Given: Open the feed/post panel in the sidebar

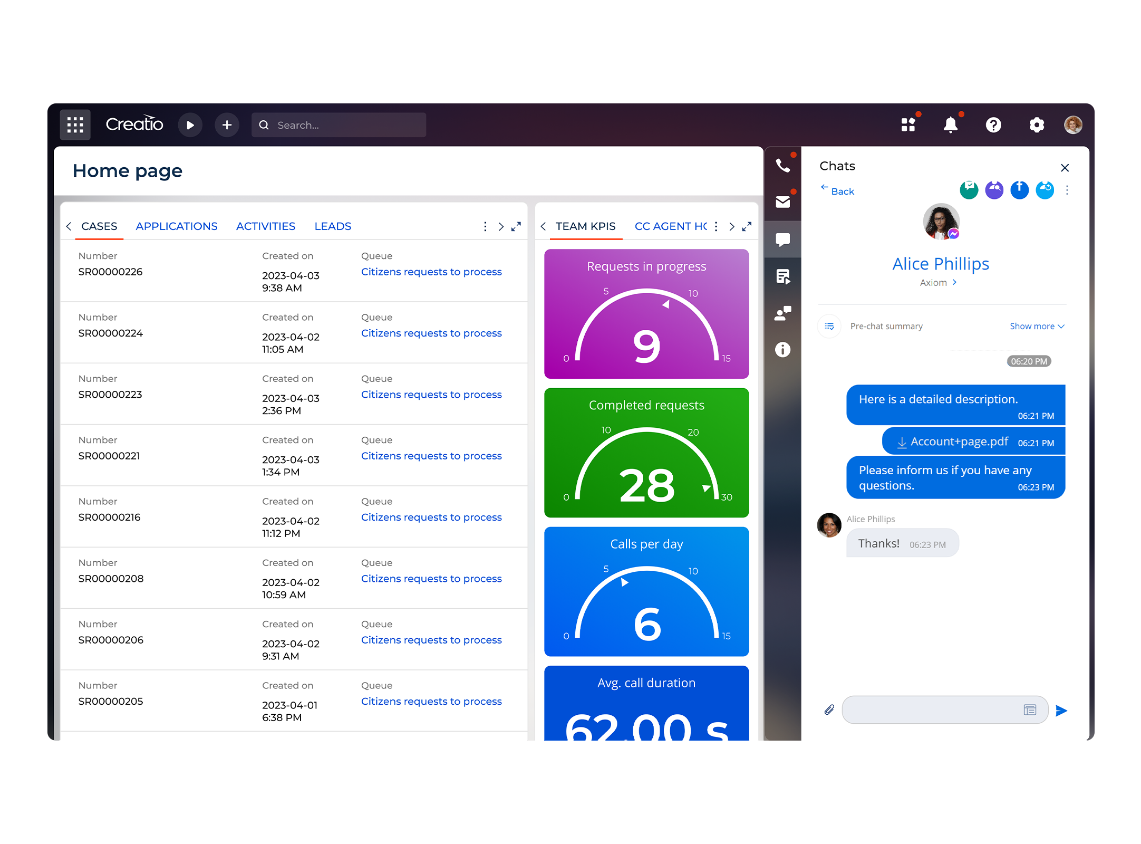Looking at the screenshot, I should coord(782,276).
